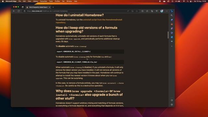Open the Apple menu
The image size is (208, 117).
point(3,1)
